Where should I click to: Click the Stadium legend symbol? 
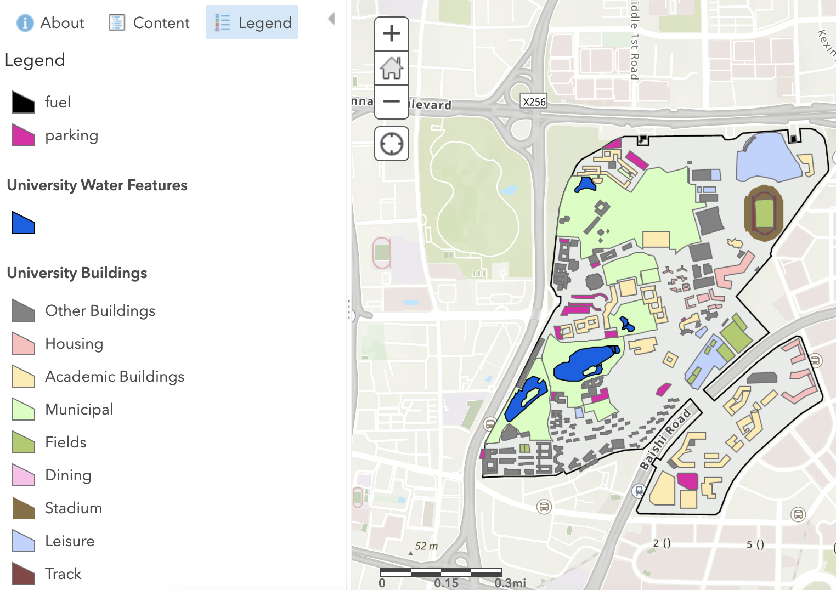pyautogui.click(x=24, y=508)
